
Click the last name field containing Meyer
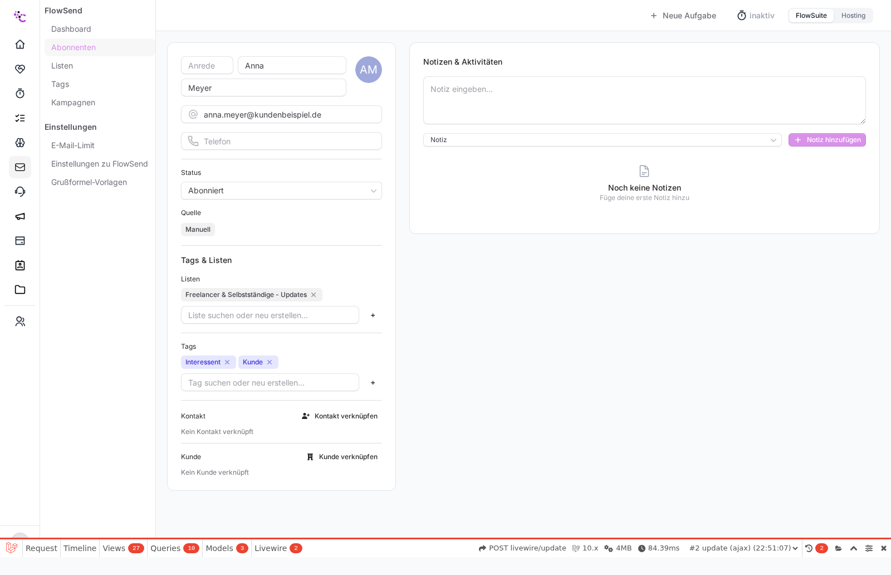point(263,87)
